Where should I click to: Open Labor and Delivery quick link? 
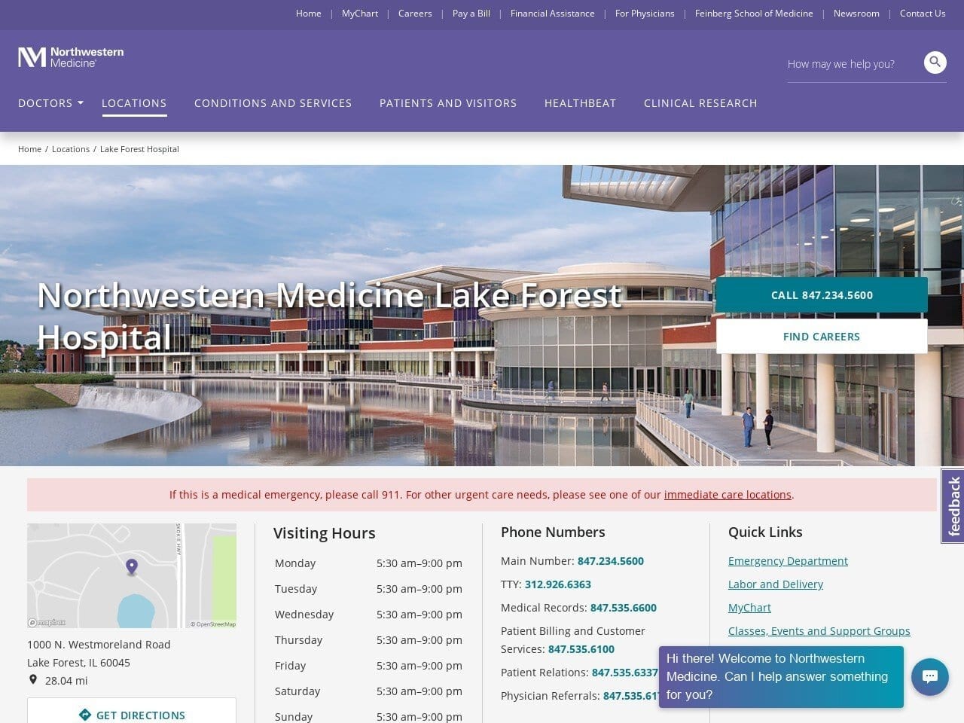(x=776, y=584)
